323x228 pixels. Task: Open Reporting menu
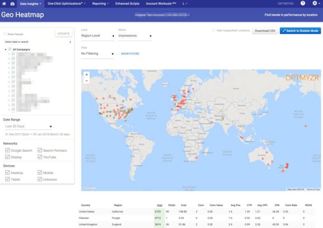(x=100, y=4)
